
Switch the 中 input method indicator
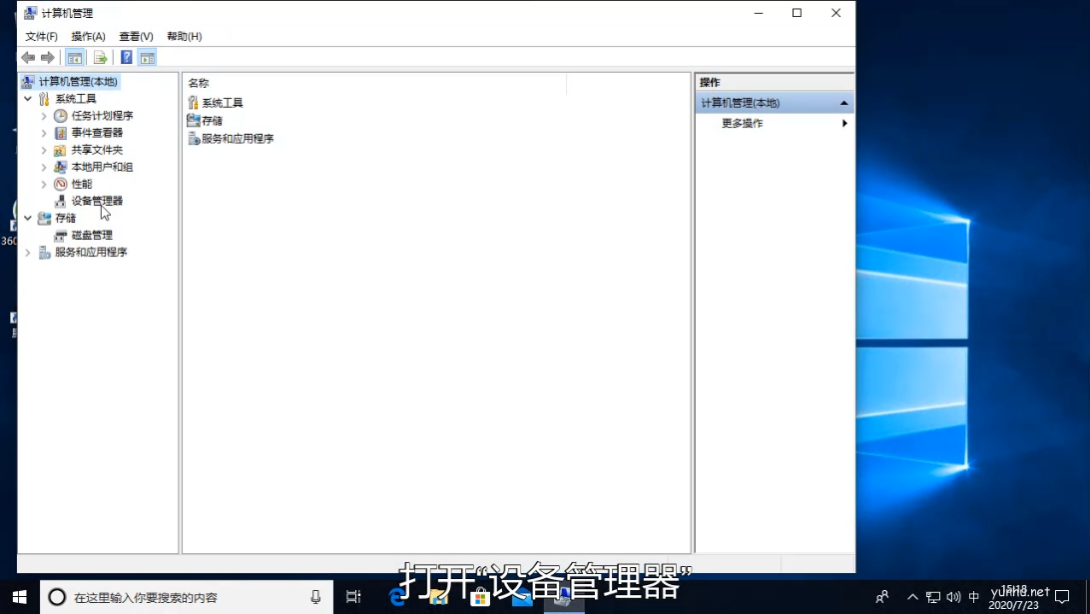[x=974, y=597]
